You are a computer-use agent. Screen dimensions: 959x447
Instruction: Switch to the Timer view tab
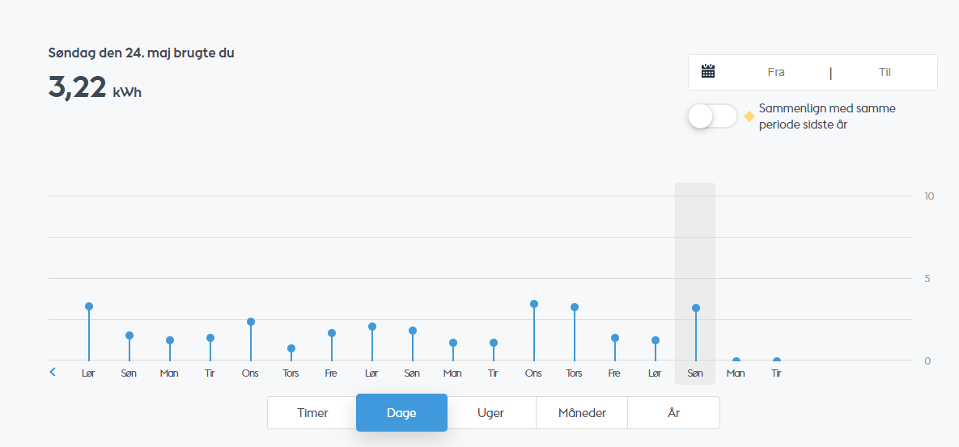312,413
